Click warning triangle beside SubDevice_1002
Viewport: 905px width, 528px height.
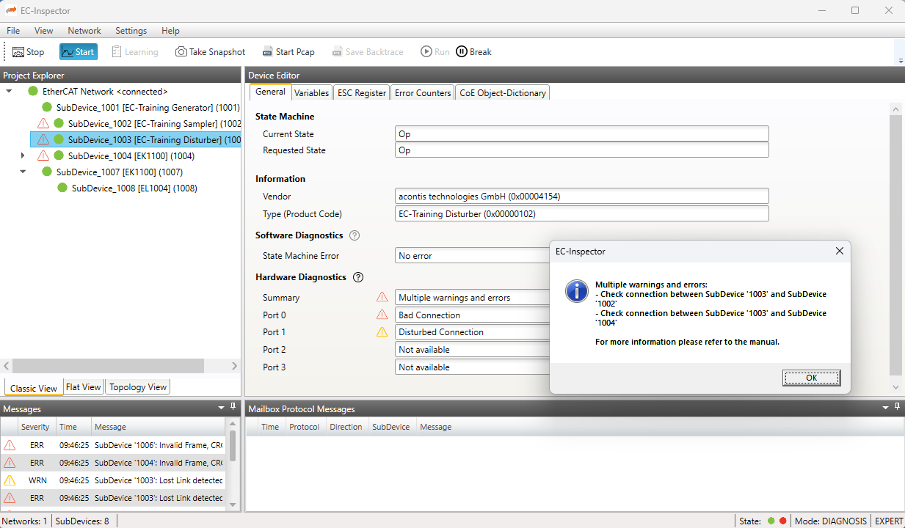coord(43,123)
